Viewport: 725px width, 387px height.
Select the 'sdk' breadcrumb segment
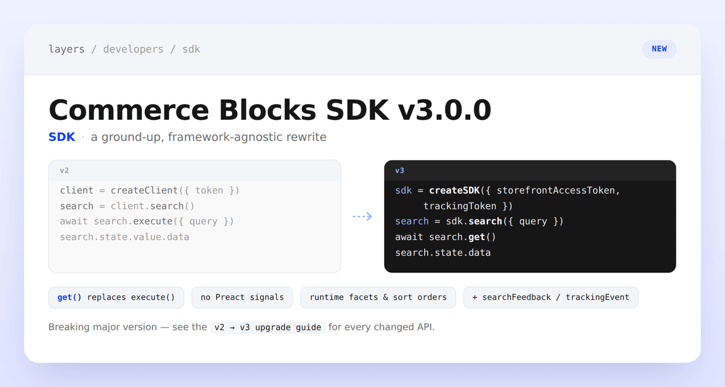pos(191,49)
